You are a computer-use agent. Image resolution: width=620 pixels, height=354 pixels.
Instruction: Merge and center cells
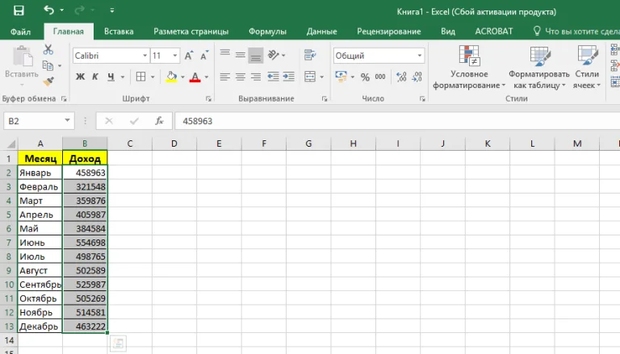coord(310,77)
